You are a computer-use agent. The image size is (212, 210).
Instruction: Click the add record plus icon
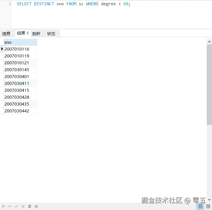3,206
